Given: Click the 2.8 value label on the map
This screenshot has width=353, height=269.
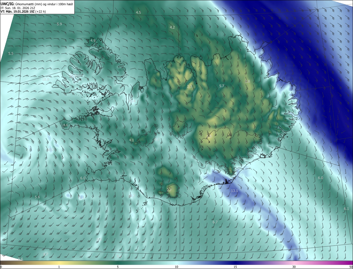Looking at the screenshot, I should coord(247,81).
